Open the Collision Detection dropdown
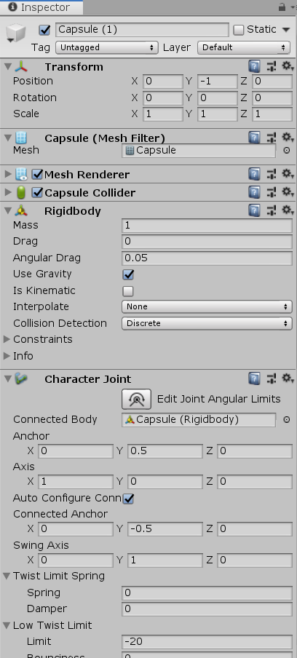Image resolution: width=297 pixels, height=658 pixels. [207, 323]
